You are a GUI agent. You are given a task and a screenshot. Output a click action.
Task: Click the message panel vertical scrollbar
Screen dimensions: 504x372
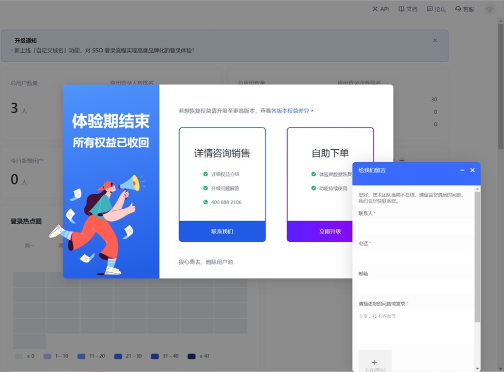tap(477, 258)
